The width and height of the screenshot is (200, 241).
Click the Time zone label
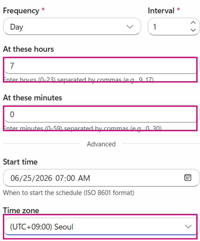point(21,210)
